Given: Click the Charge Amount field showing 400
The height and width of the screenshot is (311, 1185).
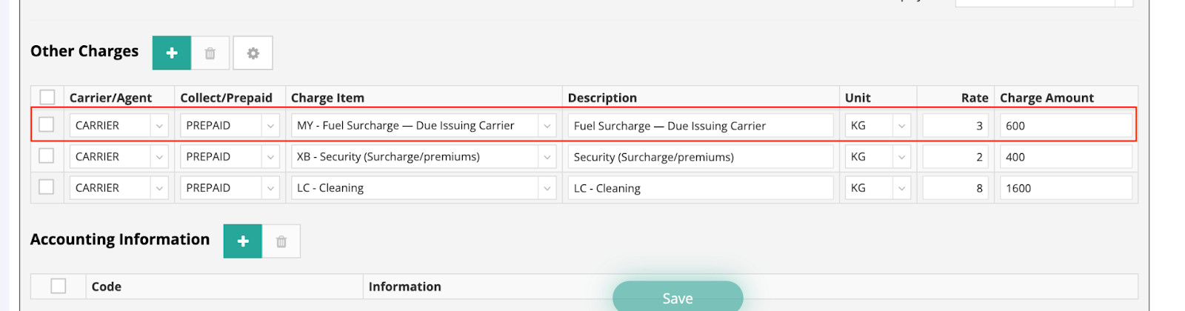Looking at the screenshot, I should tap(1065, 157).
